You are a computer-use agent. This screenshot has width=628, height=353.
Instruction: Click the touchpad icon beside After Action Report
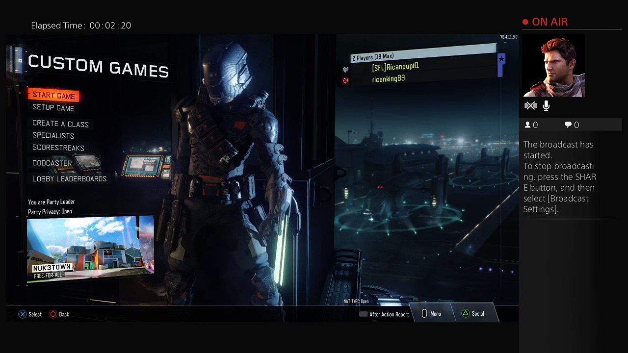[x=363, y=314]
